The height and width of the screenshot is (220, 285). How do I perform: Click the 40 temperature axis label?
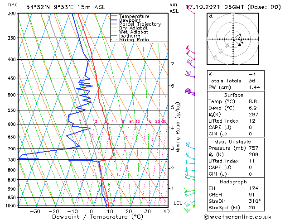[x=166, y=211]
